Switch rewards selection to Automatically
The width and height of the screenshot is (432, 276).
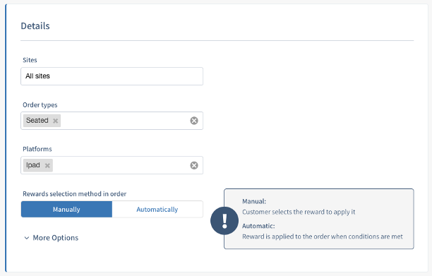pyautogui.click(x=157, y=210)
